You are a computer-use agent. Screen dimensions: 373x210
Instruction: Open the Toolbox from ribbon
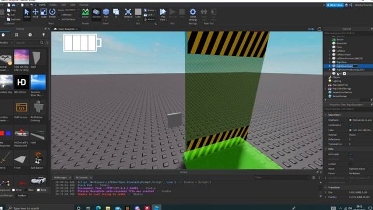(x=96, y=13)
